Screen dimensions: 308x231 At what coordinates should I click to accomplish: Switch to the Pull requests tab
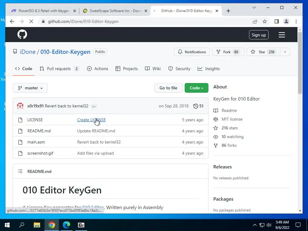[59, 69]
